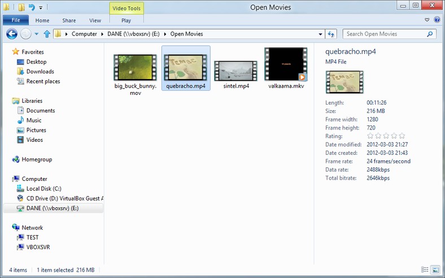Open the Share ribbon tab

[69, 20]
